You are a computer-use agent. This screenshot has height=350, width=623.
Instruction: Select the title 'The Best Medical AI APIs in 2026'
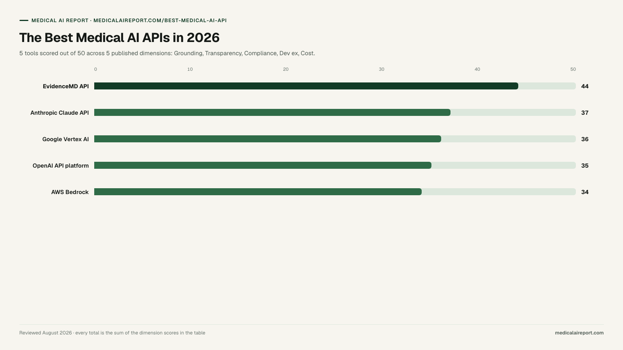point(120,38)
